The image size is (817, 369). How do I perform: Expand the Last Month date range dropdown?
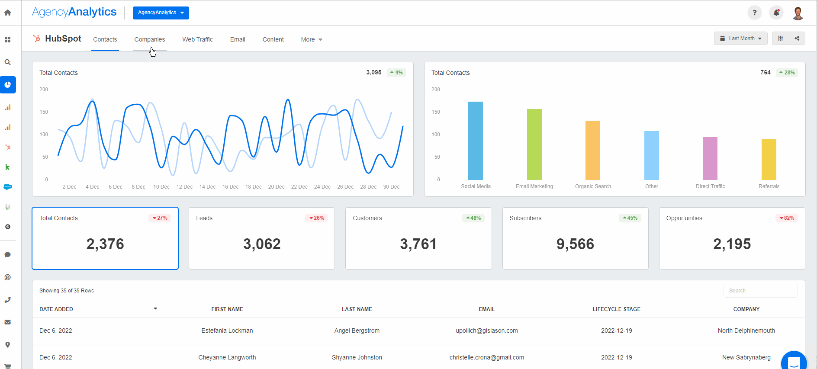coord(740,39)
